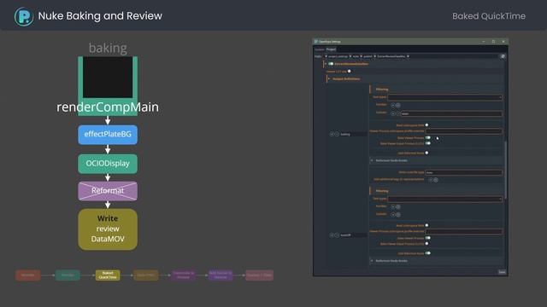The image size is (547, 307).
Task: Open breadcrumb arrow before project_settings
Action: 326,56
